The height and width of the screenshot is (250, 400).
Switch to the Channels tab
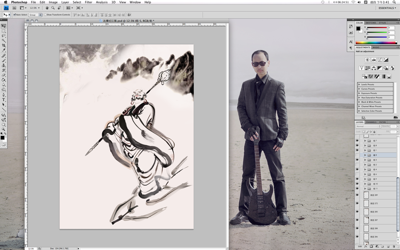371,122
